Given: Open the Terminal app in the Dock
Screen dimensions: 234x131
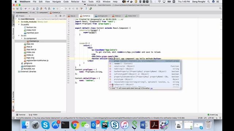Looking at the screenshot, I should point(65,125).
